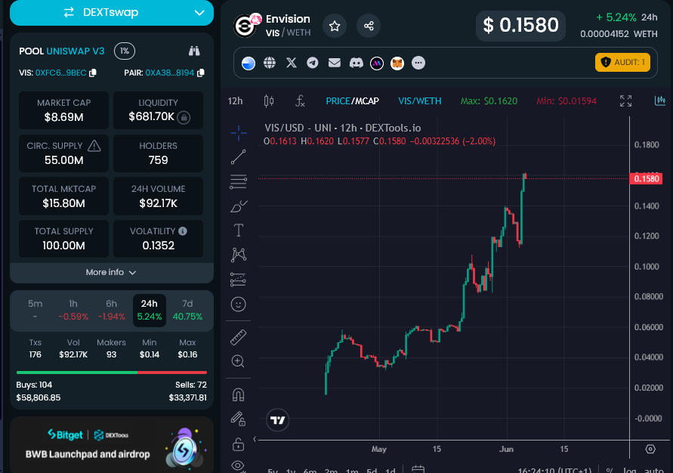Click the liquidity lock icon
The height and width of the screenshot is (473, 673).
click(x=184, y=117)
